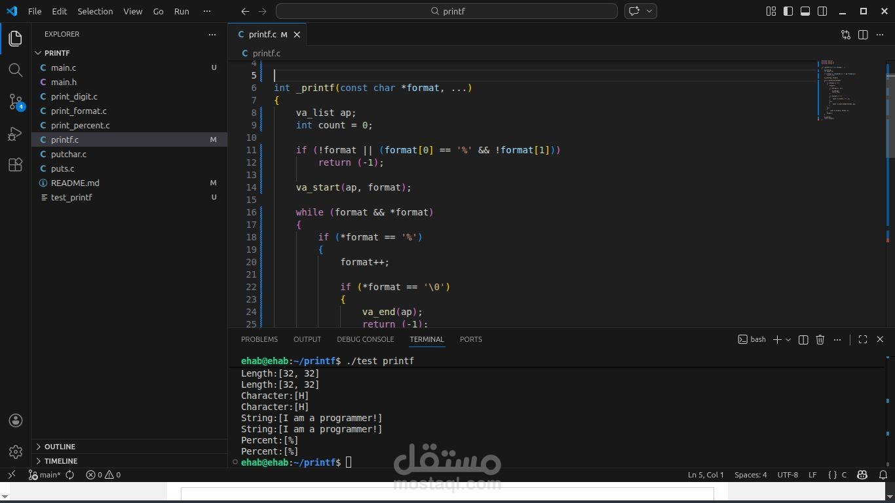Split the terminal
The height and width of the screenshot is (503, 895).
coord(803,339)
